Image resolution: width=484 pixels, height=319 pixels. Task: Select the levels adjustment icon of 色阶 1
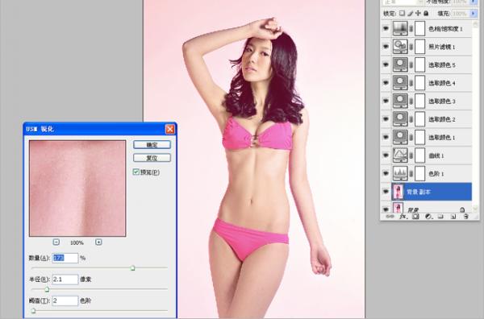click(400, 173)
